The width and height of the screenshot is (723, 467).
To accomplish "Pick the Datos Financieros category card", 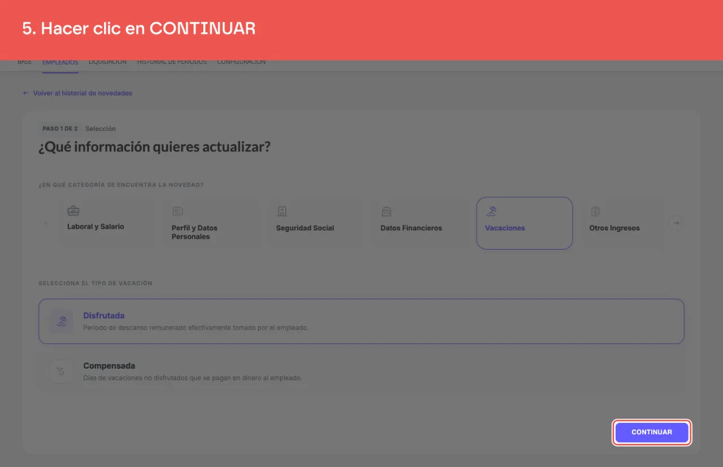I will 420,222.
